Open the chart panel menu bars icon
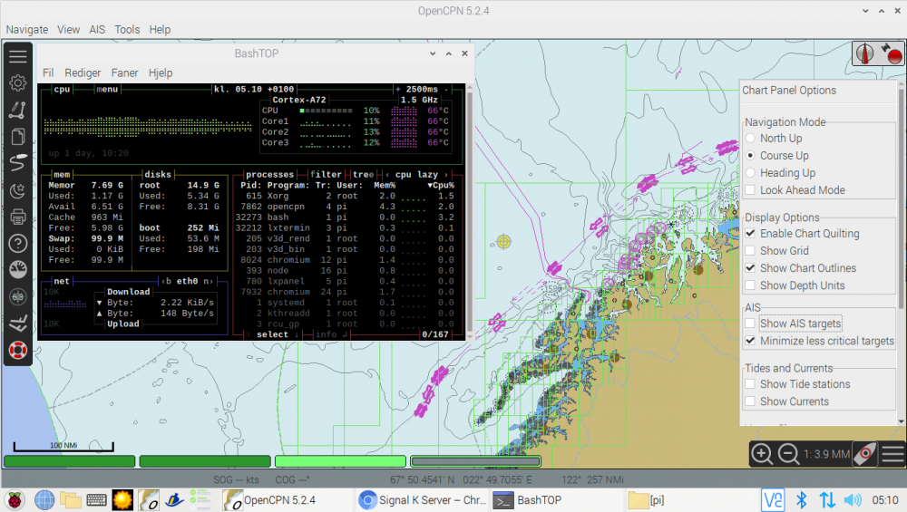 [892, 454]
